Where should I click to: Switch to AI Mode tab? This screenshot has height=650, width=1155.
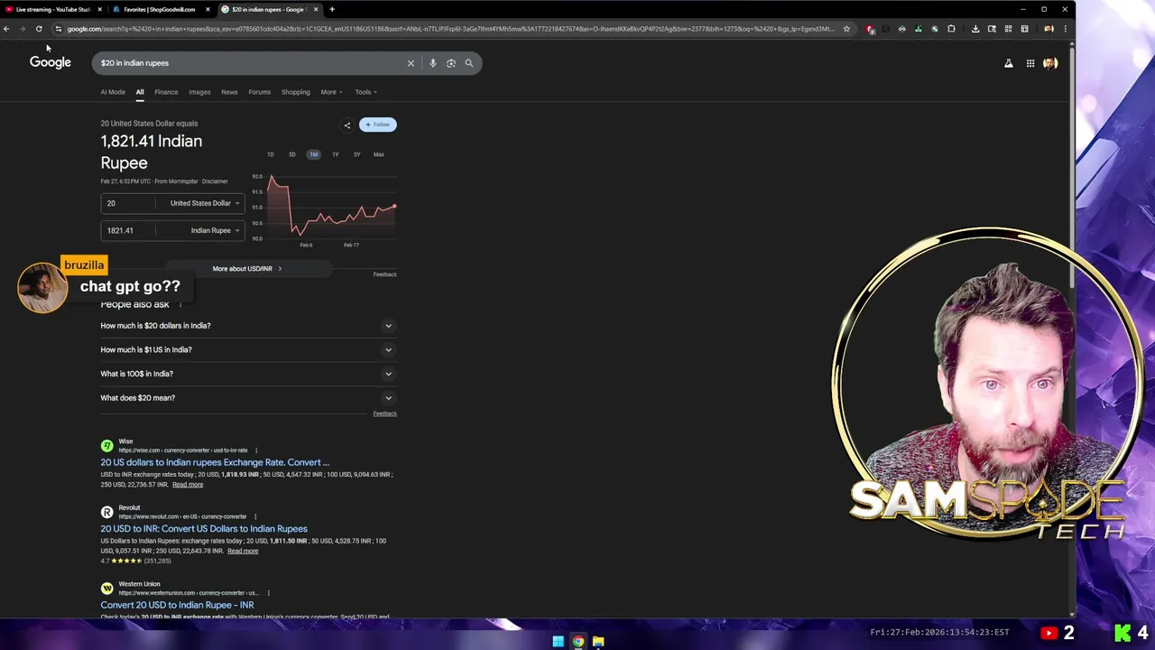pos(113,92)
